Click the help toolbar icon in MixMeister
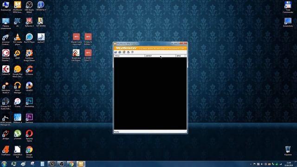Image resolution: width=297 pixels, height=167 pixels. click(132, 52)
